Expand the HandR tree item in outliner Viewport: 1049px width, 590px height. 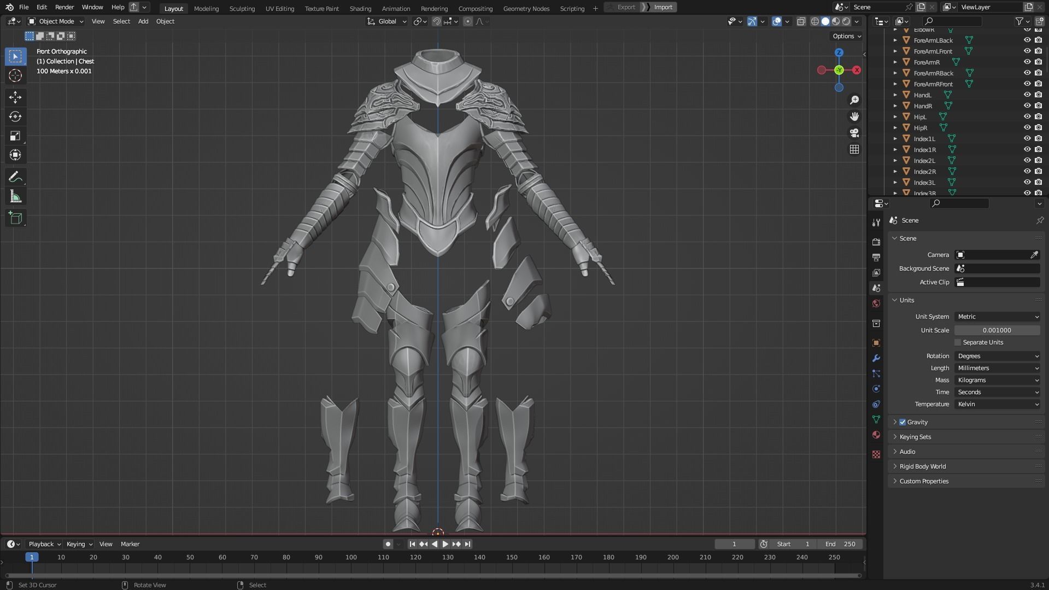tap(895, 106)
